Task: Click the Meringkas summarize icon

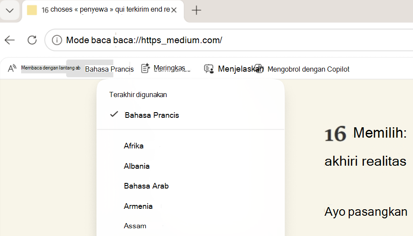Action: point(145,68)
